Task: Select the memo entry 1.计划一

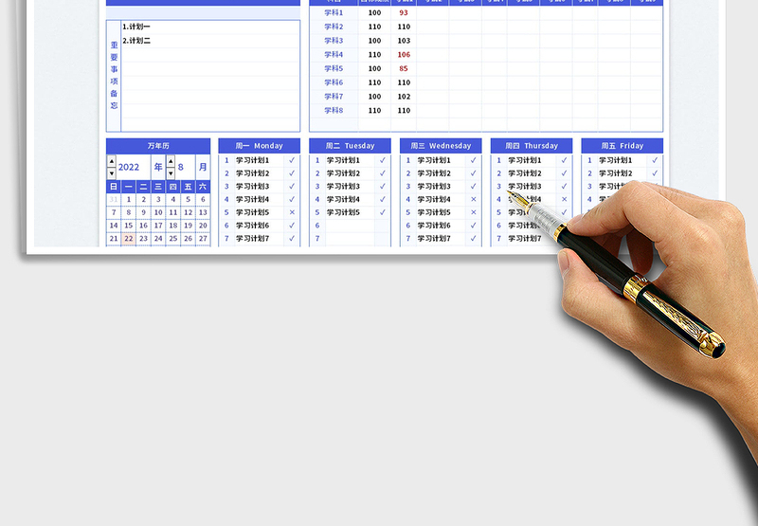Action: (x=136, y=27)
